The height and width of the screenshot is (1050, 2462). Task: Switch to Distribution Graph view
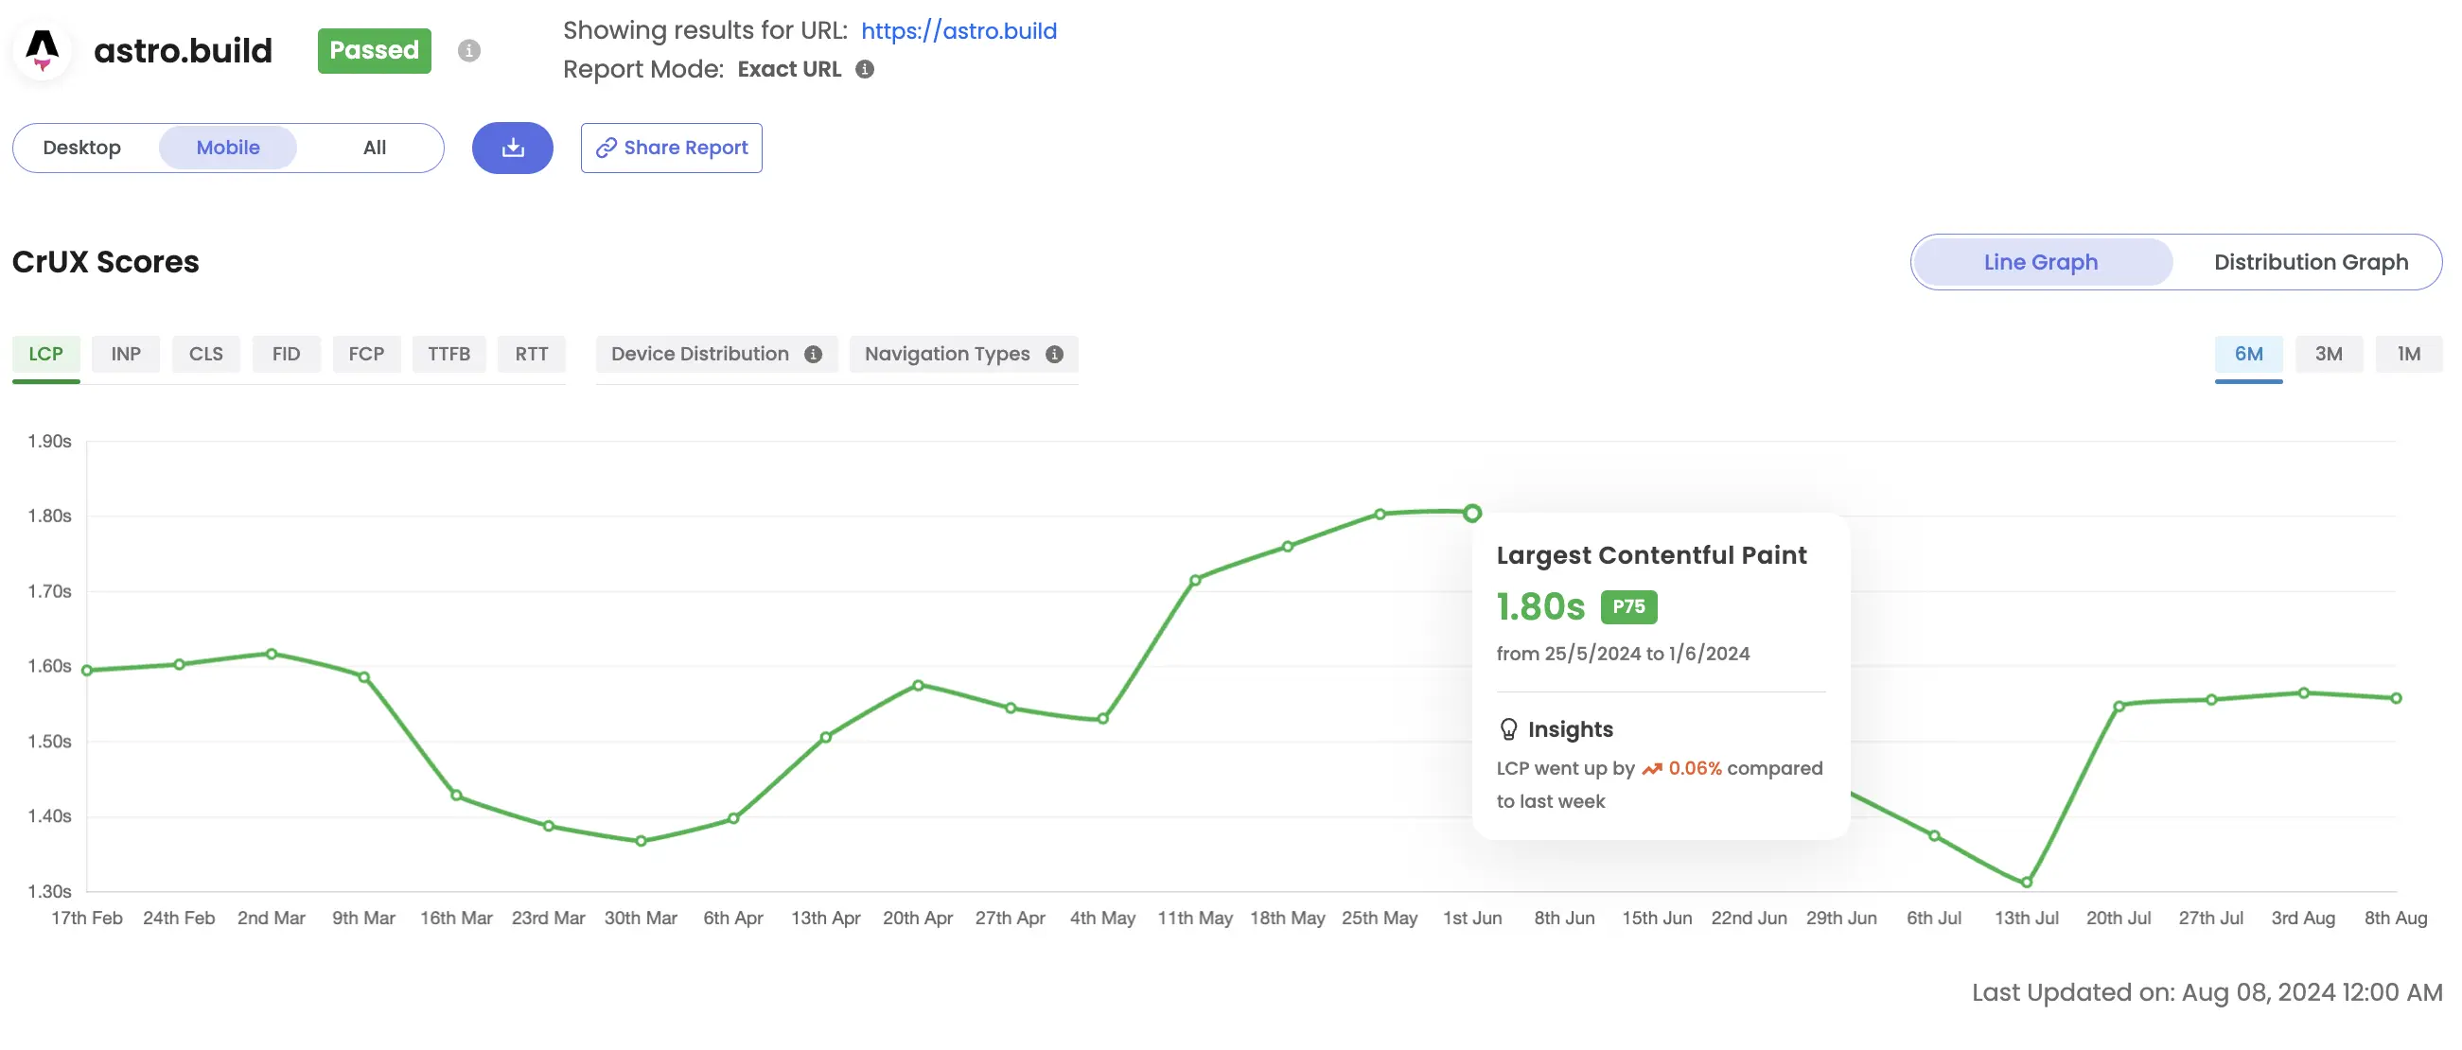tap(2310, 263)
